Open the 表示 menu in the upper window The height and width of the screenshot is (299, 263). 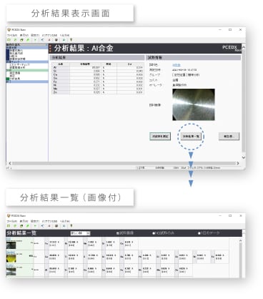(24, 35)
